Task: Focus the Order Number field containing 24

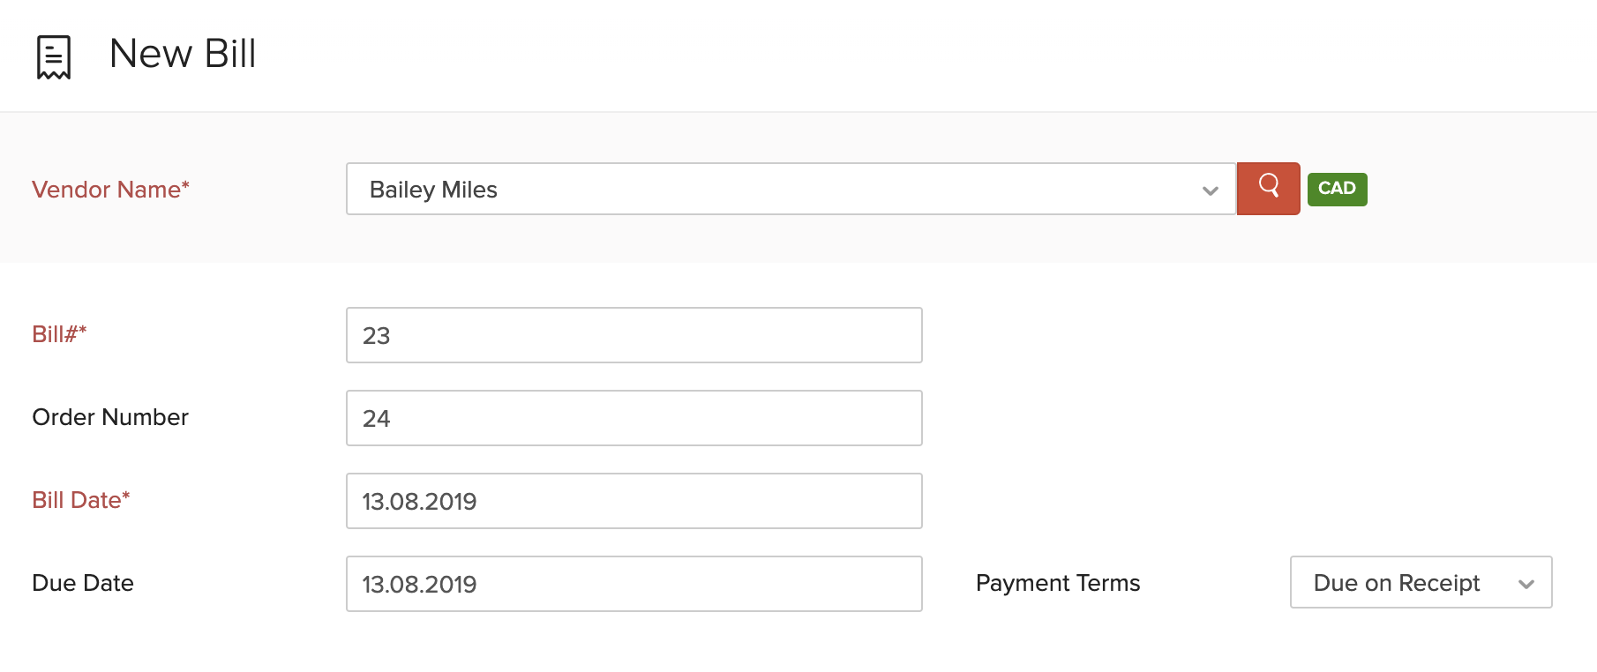Action: point(634,418)
